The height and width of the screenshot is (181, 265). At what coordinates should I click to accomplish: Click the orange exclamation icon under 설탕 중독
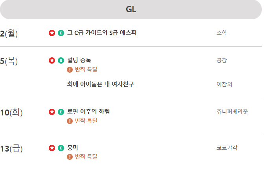(x=70, y=69)
